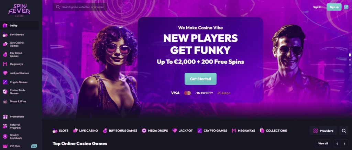This screenshot has height=150, width=352.
Task: Open the Crypto Games chart icon
Action: (x=5, y=82)
